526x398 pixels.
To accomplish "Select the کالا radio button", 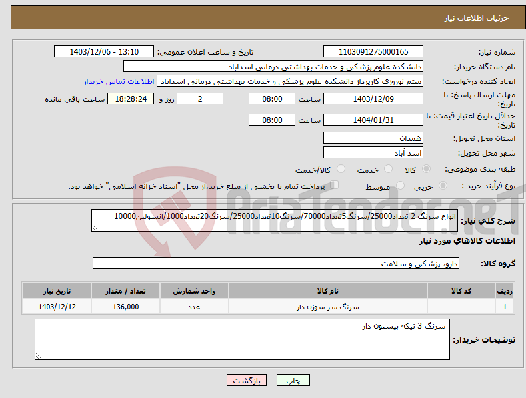I will [x=426, y=169].
